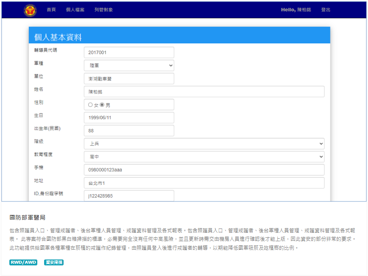Viewport: 368px width, 276px height.
Task: Select the 男 gender radio button
Action: pos(102,105)
